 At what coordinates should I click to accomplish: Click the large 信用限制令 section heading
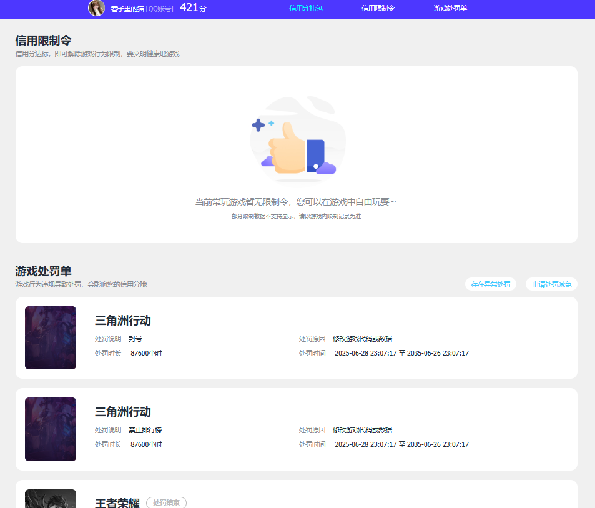point(43,41)
